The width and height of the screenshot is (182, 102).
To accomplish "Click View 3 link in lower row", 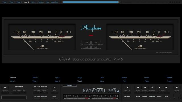I will (57, 81).
